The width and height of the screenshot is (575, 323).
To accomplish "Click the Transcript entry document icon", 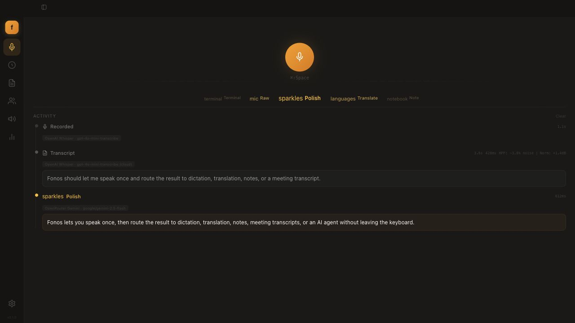I will pos(45,153).
